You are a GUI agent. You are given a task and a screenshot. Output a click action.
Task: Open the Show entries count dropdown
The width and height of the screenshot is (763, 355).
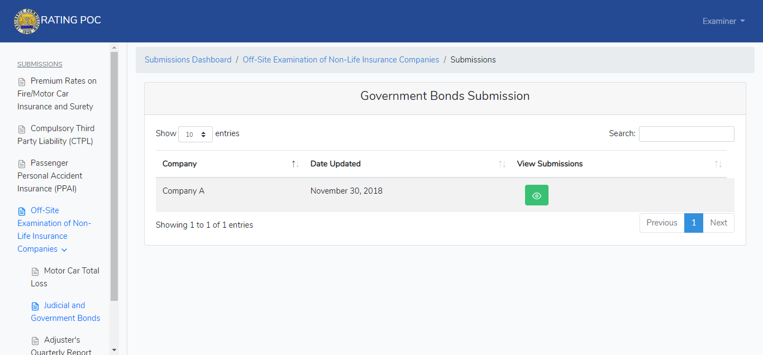(x=195, y=134)
